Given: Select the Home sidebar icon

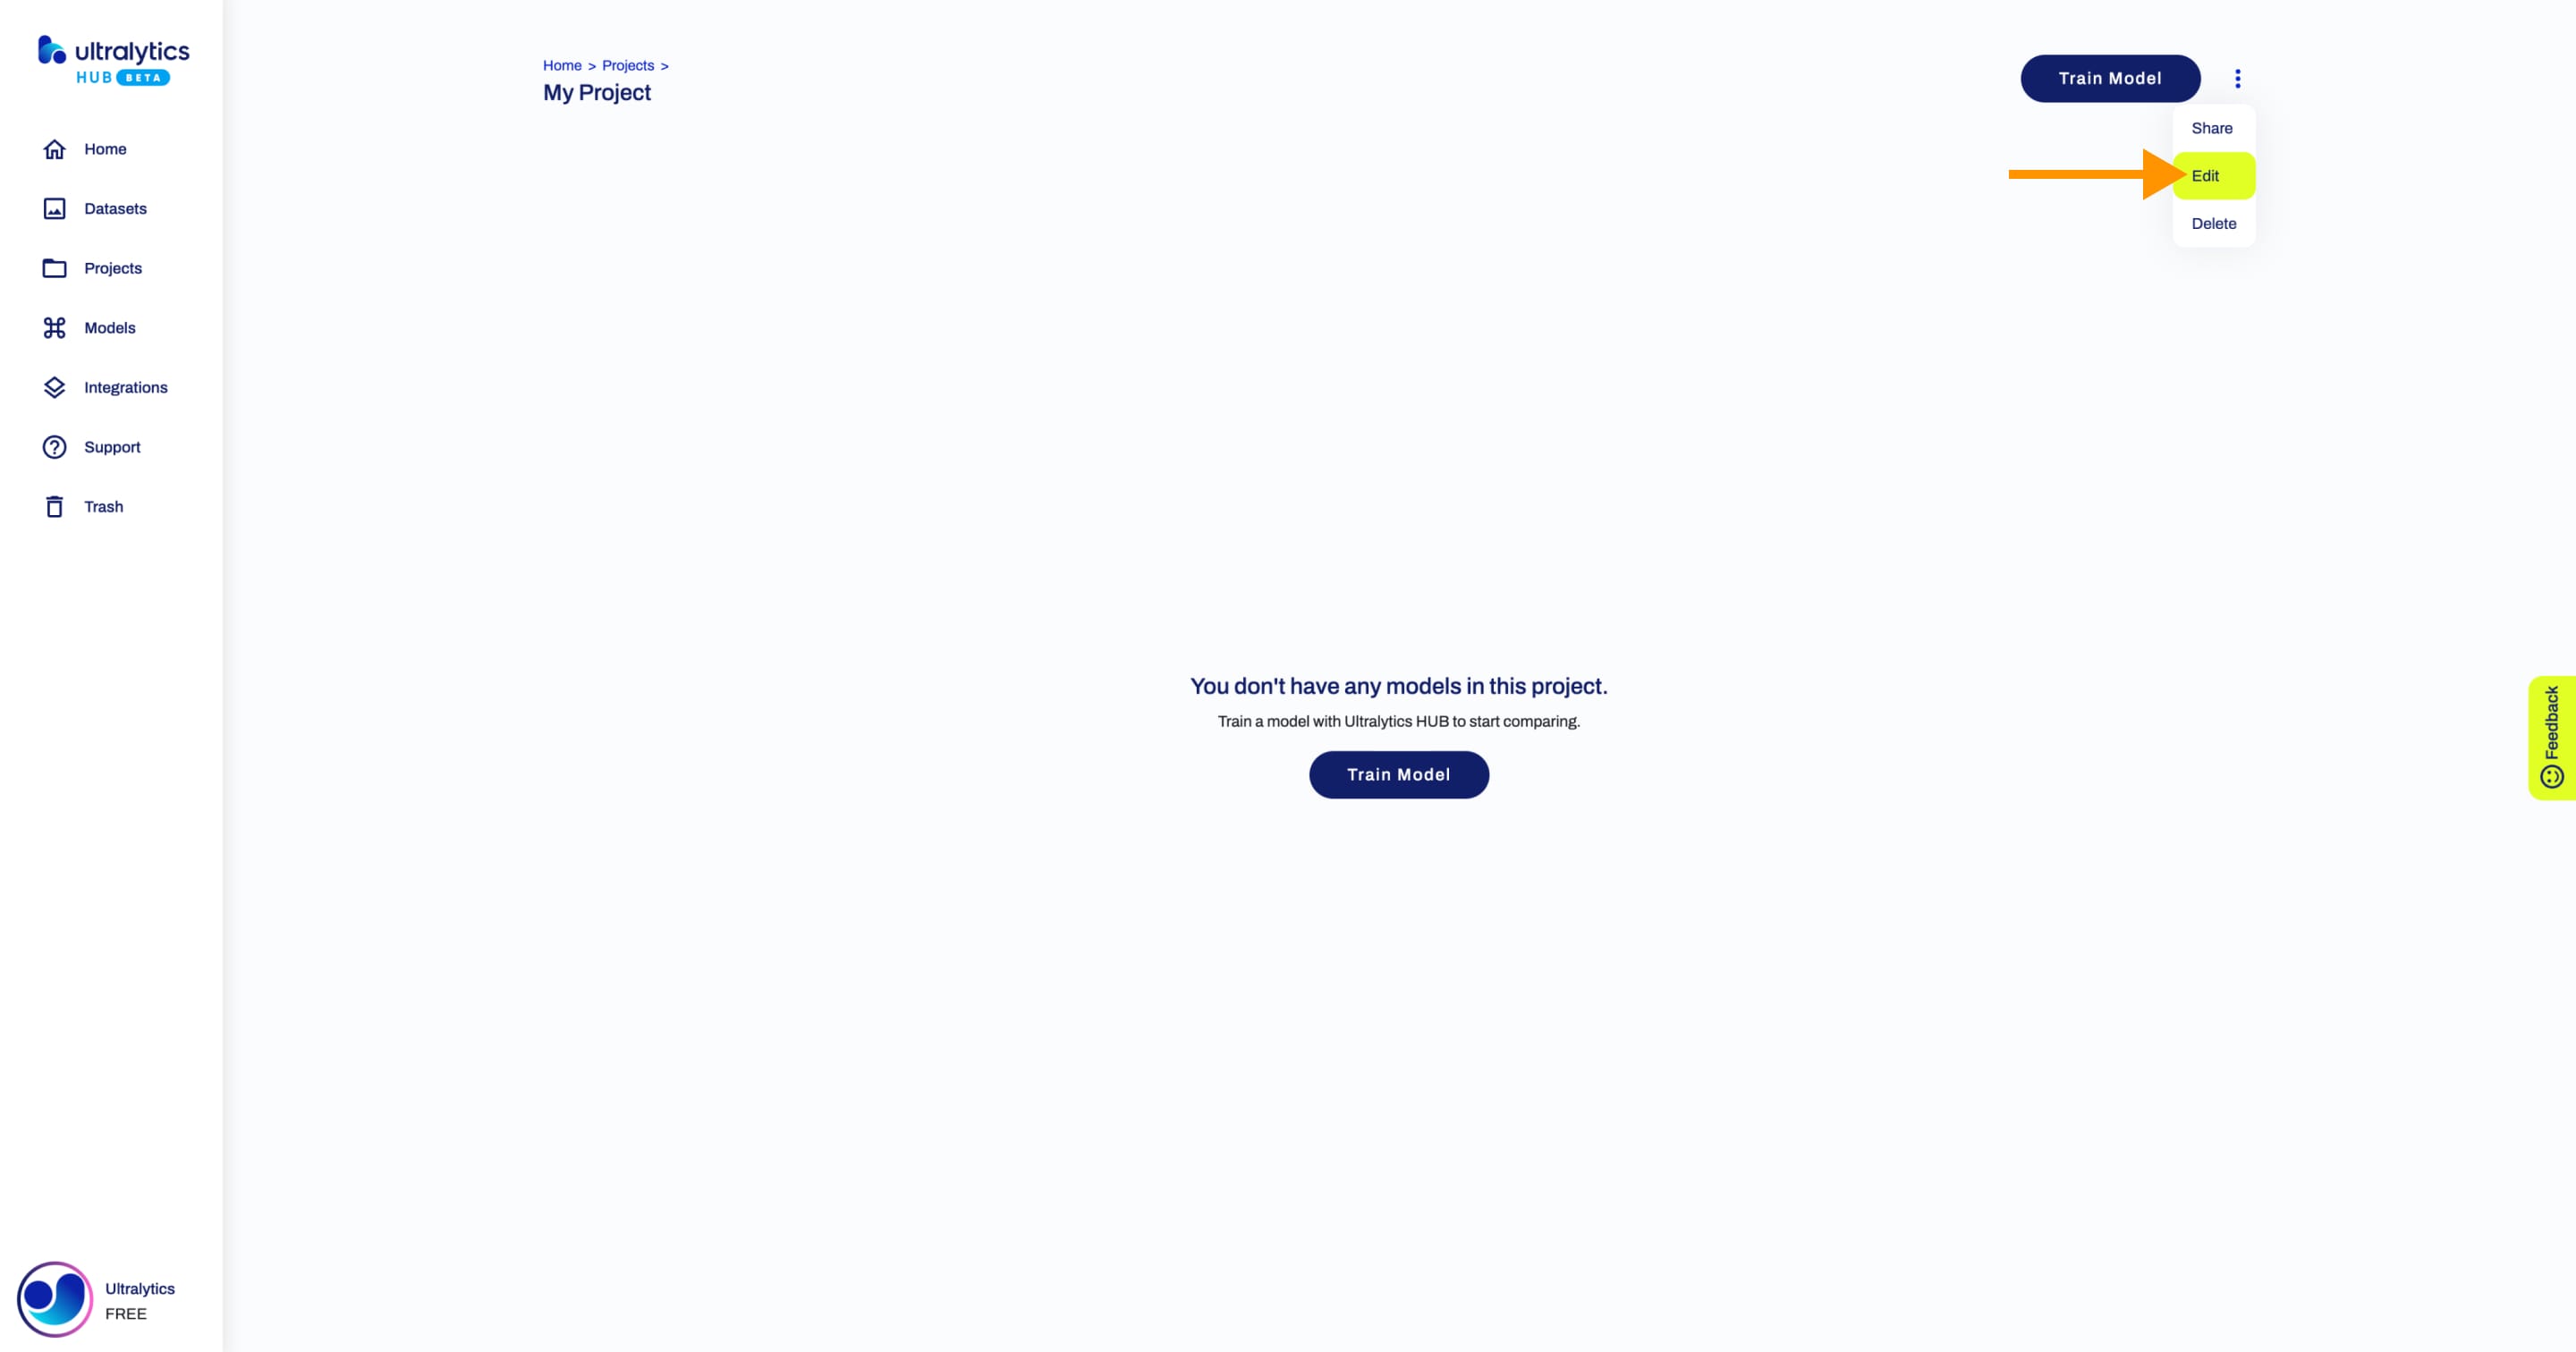Looking at the screenshot, I should pos(55,148).
